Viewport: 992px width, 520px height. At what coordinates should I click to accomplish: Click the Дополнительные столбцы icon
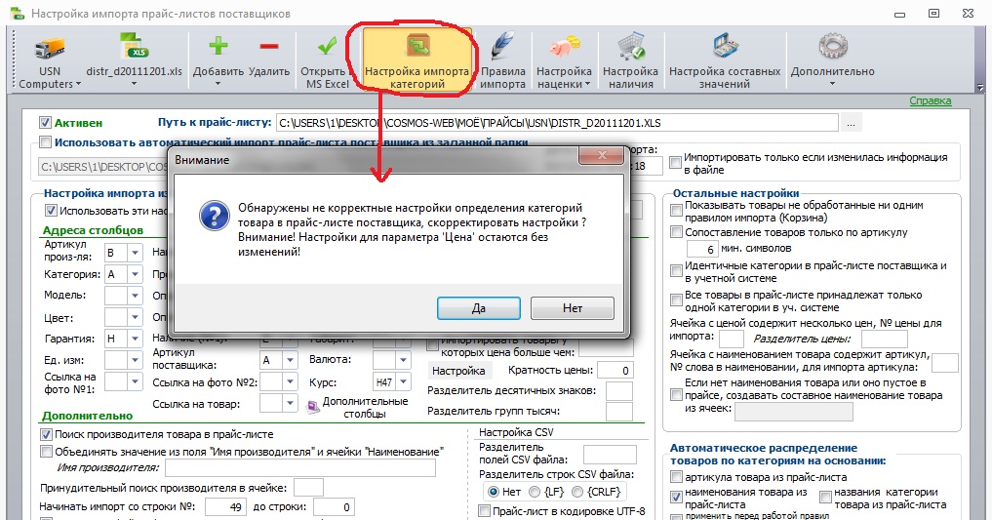(x=312, y=407)
